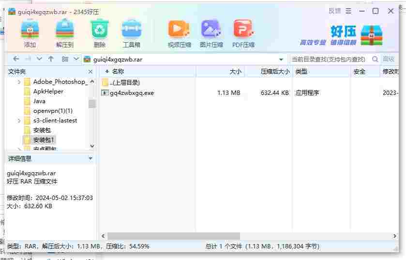Screen dimensions: 406x260
Task: Click the 好压 title bar app icon
Action: click(x=12, y=12)
